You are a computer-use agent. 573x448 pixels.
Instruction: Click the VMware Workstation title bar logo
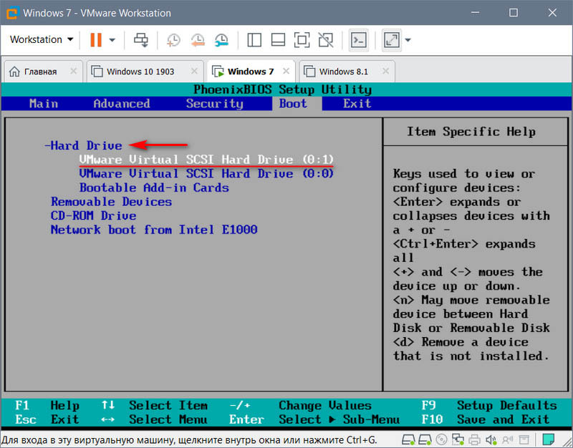coord(11,13)
